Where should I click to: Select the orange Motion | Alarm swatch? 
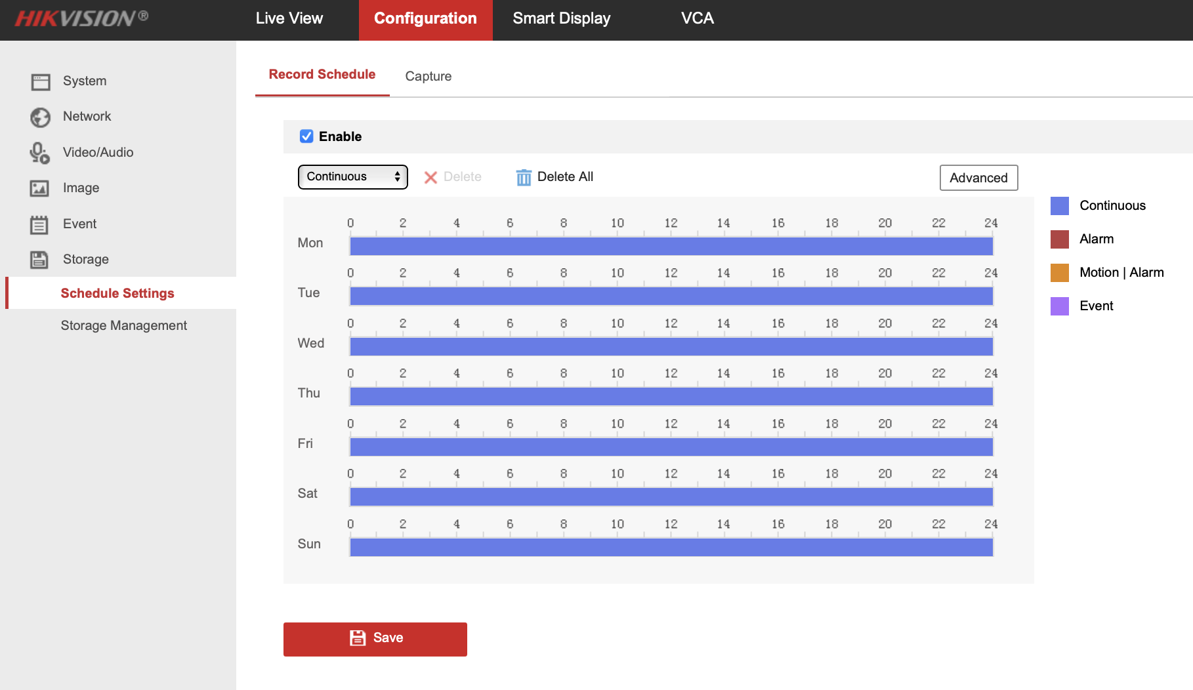(x=1059, y=273)
